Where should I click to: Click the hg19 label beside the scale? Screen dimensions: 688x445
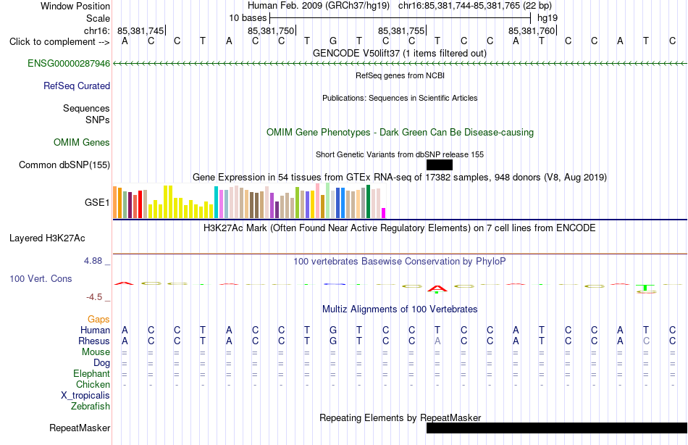coord(548,18)
